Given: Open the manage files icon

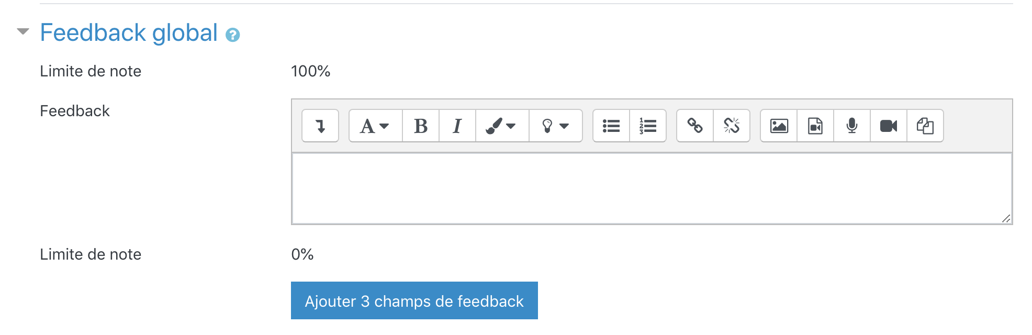Looking at the screenshot, I should pyautogui.click(x=925, y=126).
